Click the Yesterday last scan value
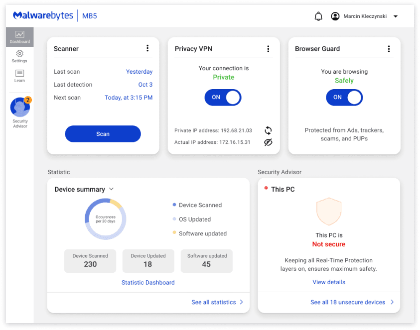Image resolution: width=420 pixels, height=330 pixels. click(140, 72)
